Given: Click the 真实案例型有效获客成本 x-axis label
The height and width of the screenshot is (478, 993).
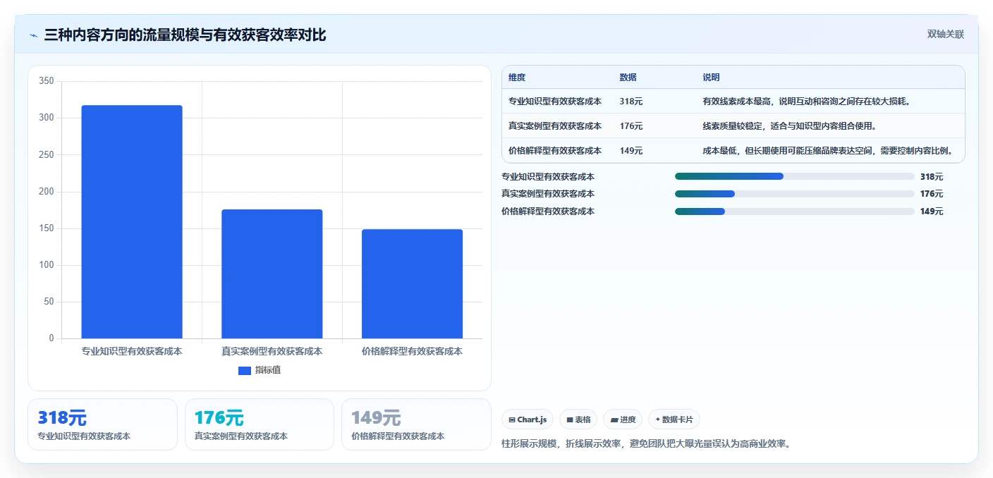Looking at the screenshot, I should [272, 351].
